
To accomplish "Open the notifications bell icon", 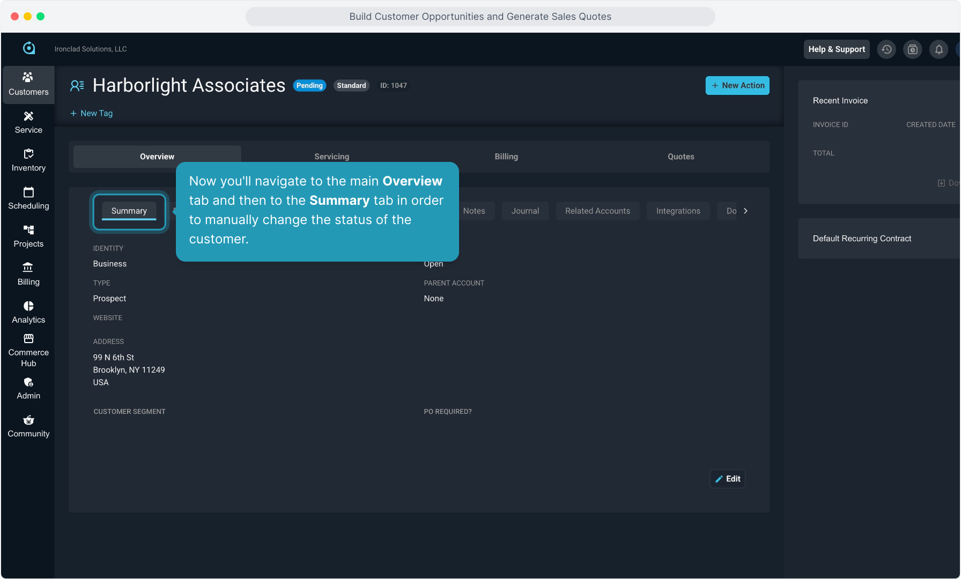I will (x=938, y=49).
